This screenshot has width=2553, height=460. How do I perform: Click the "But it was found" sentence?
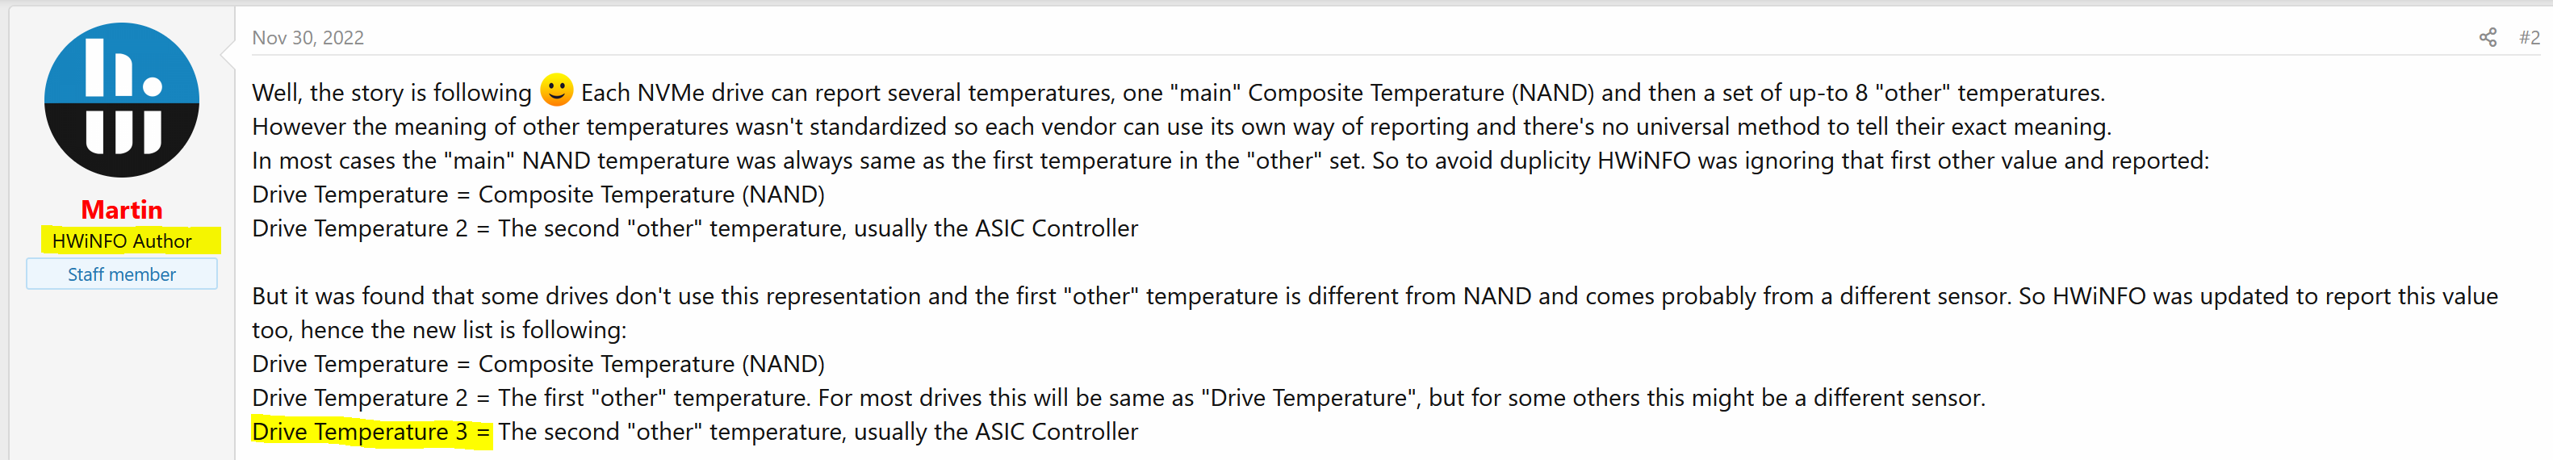pyautogui.click(x=1132, y=296)
